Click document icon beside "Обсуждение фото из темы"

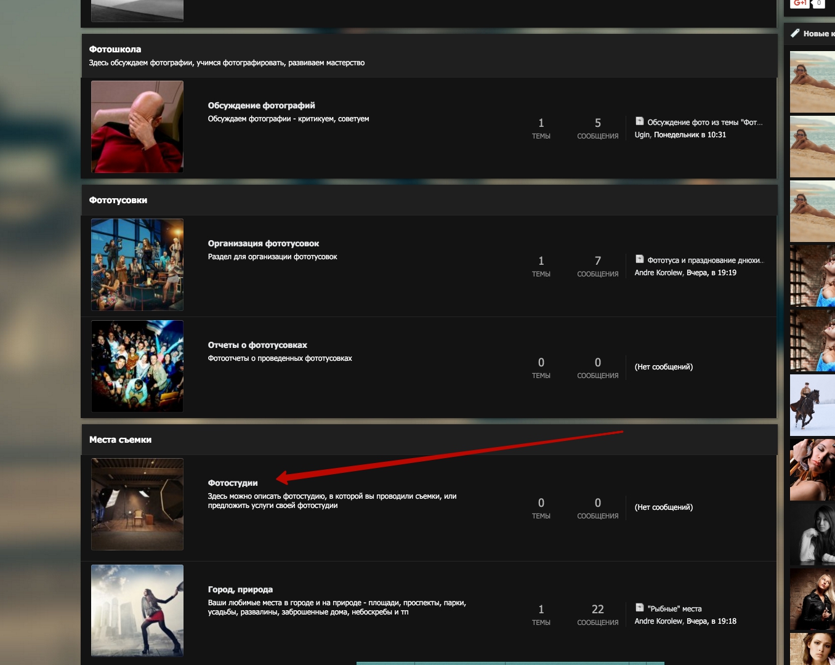[640, 121]
